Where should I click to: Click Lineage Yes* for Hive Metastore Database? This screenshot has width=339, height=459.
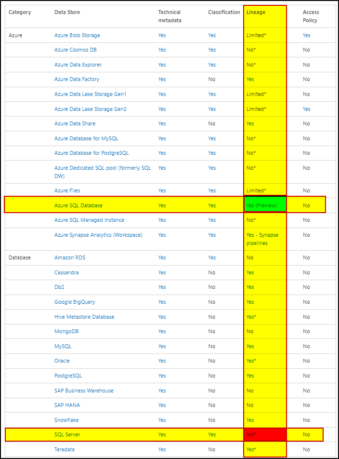(x=251, y=317)
